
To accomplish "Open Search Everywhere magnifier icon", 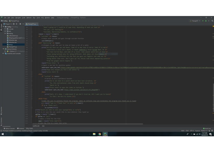I will point(212,21).
